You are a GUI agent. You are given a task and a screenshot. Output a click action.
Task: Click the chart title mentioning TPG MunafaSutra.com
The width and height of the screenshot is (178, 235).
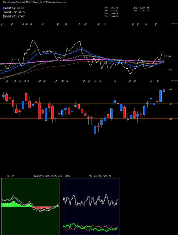pyautogui.click(x=34, y=2)
